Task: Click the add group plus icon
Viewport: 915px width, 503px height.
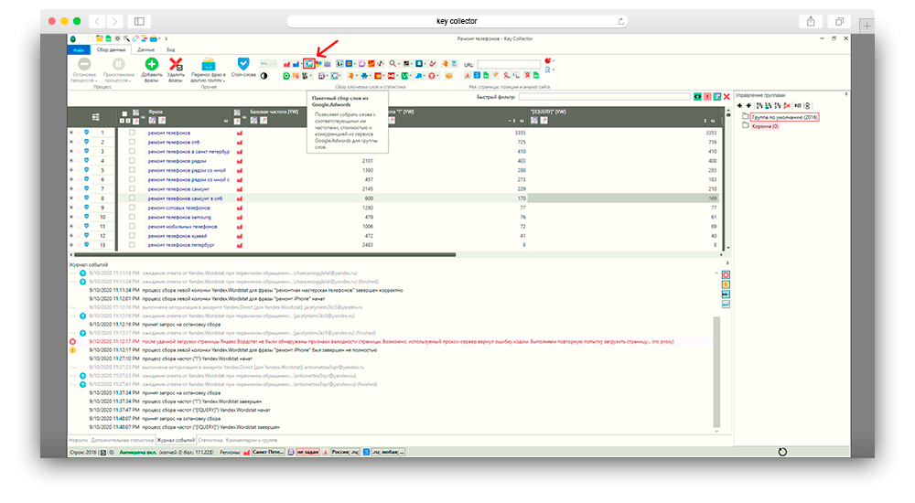Action: [739, 105]
